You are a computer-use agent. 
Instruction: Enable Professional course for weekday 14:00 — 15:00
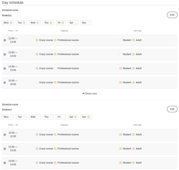pyautogui.click(x=55, y=69)
